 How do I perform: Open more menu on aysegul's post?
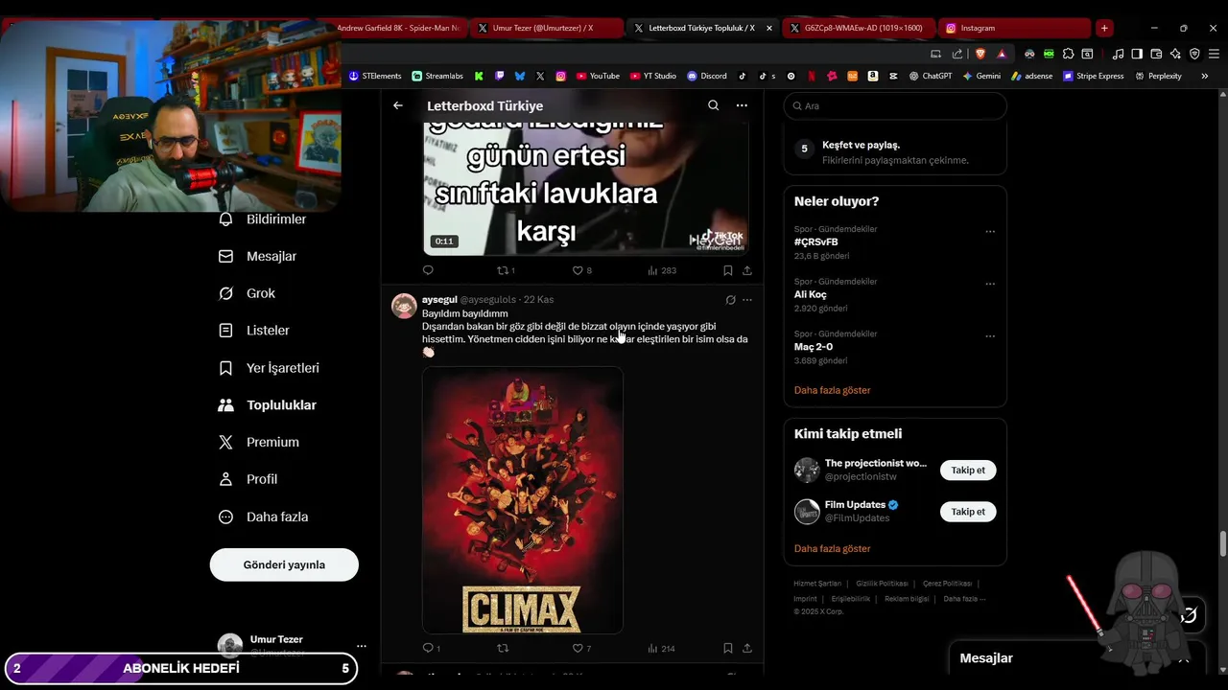[747, 300]
